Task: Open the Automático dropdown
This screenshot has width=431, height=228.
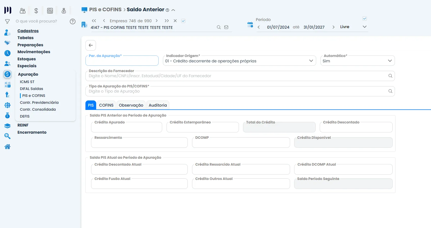Action: (x=390, y=61)
